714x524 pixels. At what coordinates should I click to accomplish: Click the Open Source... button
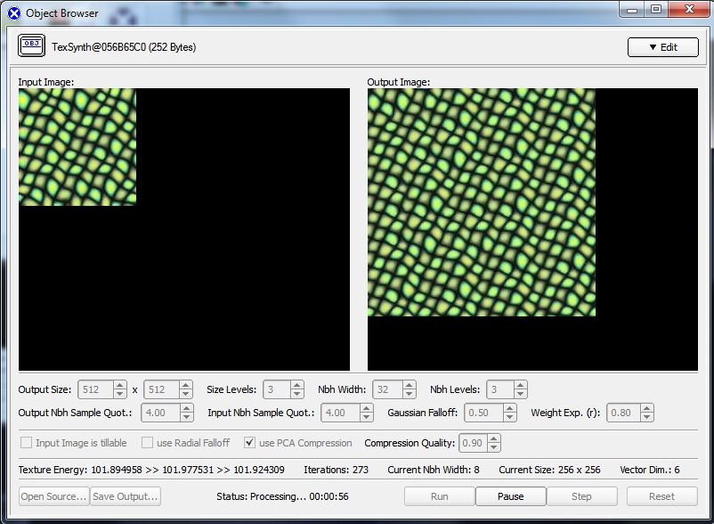53,496
